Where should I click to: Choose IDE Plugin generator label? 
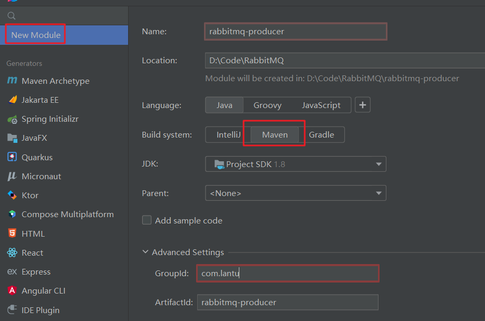40,310
